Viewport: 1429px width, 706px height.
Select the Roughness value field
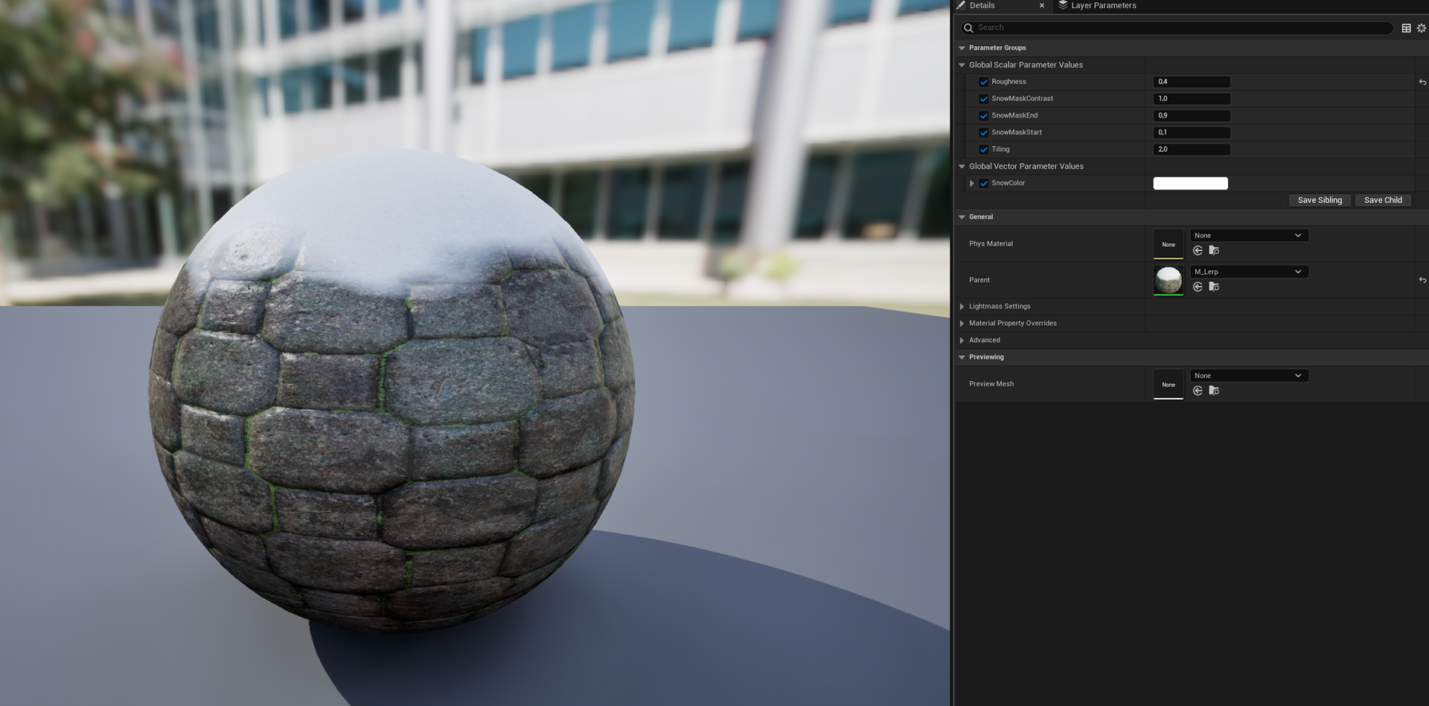(1192, 82)
